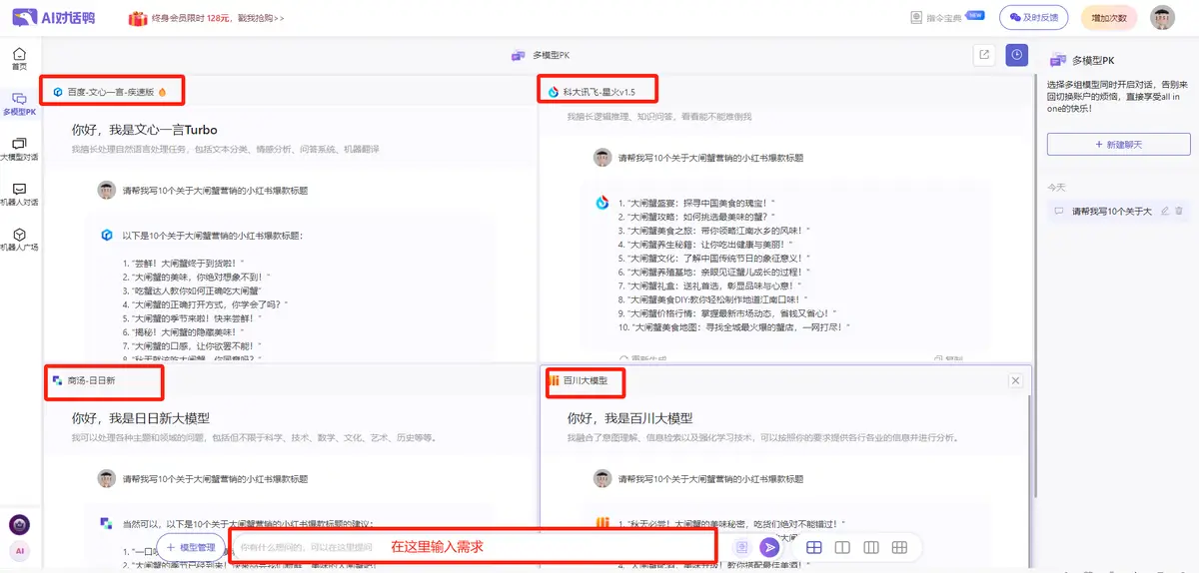Click the user avatar at top right
The height and width of the screenshot is (573, 1199).
coord(1162,18)
